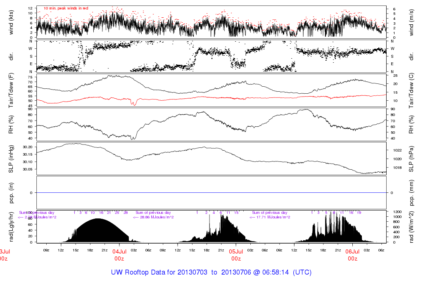Click the '25' temperature tick in Celsius

coord(395,76)
